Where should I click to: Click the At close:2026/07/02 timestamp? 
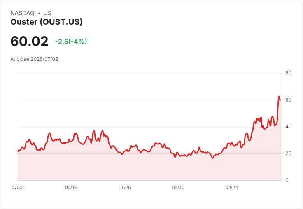click(x=34, y=59)
